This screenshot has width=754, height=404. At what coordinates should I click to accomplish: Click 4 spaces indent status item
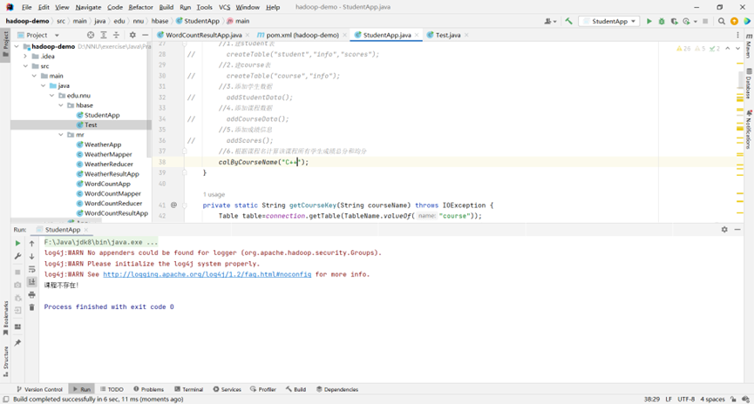coord(712,399)
